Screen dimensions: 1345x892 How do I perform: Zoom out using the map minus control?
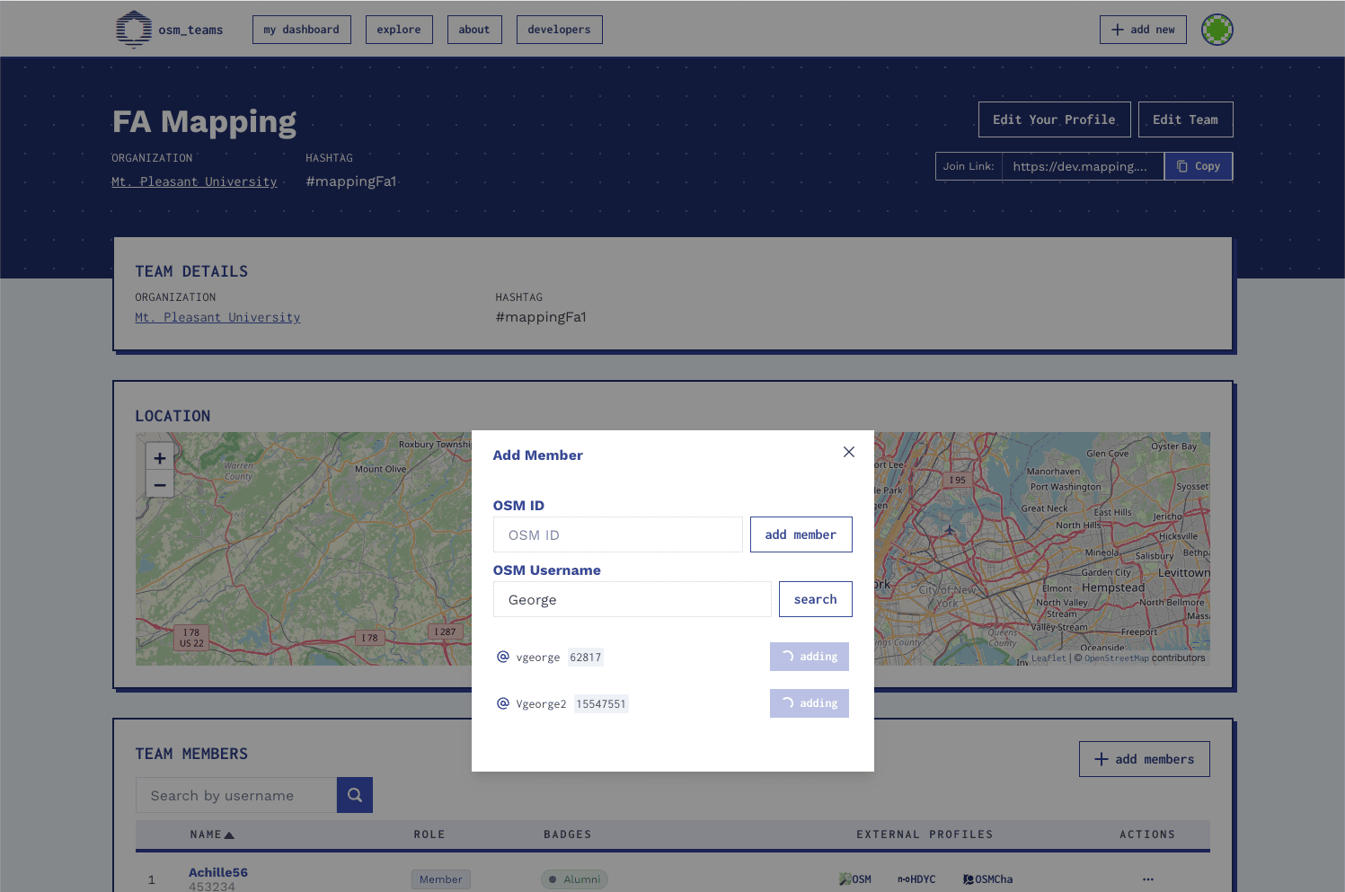tap(159, 484)
